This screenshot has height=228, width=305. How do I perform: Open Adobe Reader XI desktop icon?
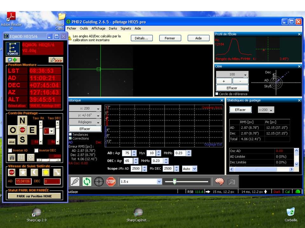click(x=11, y=21)
